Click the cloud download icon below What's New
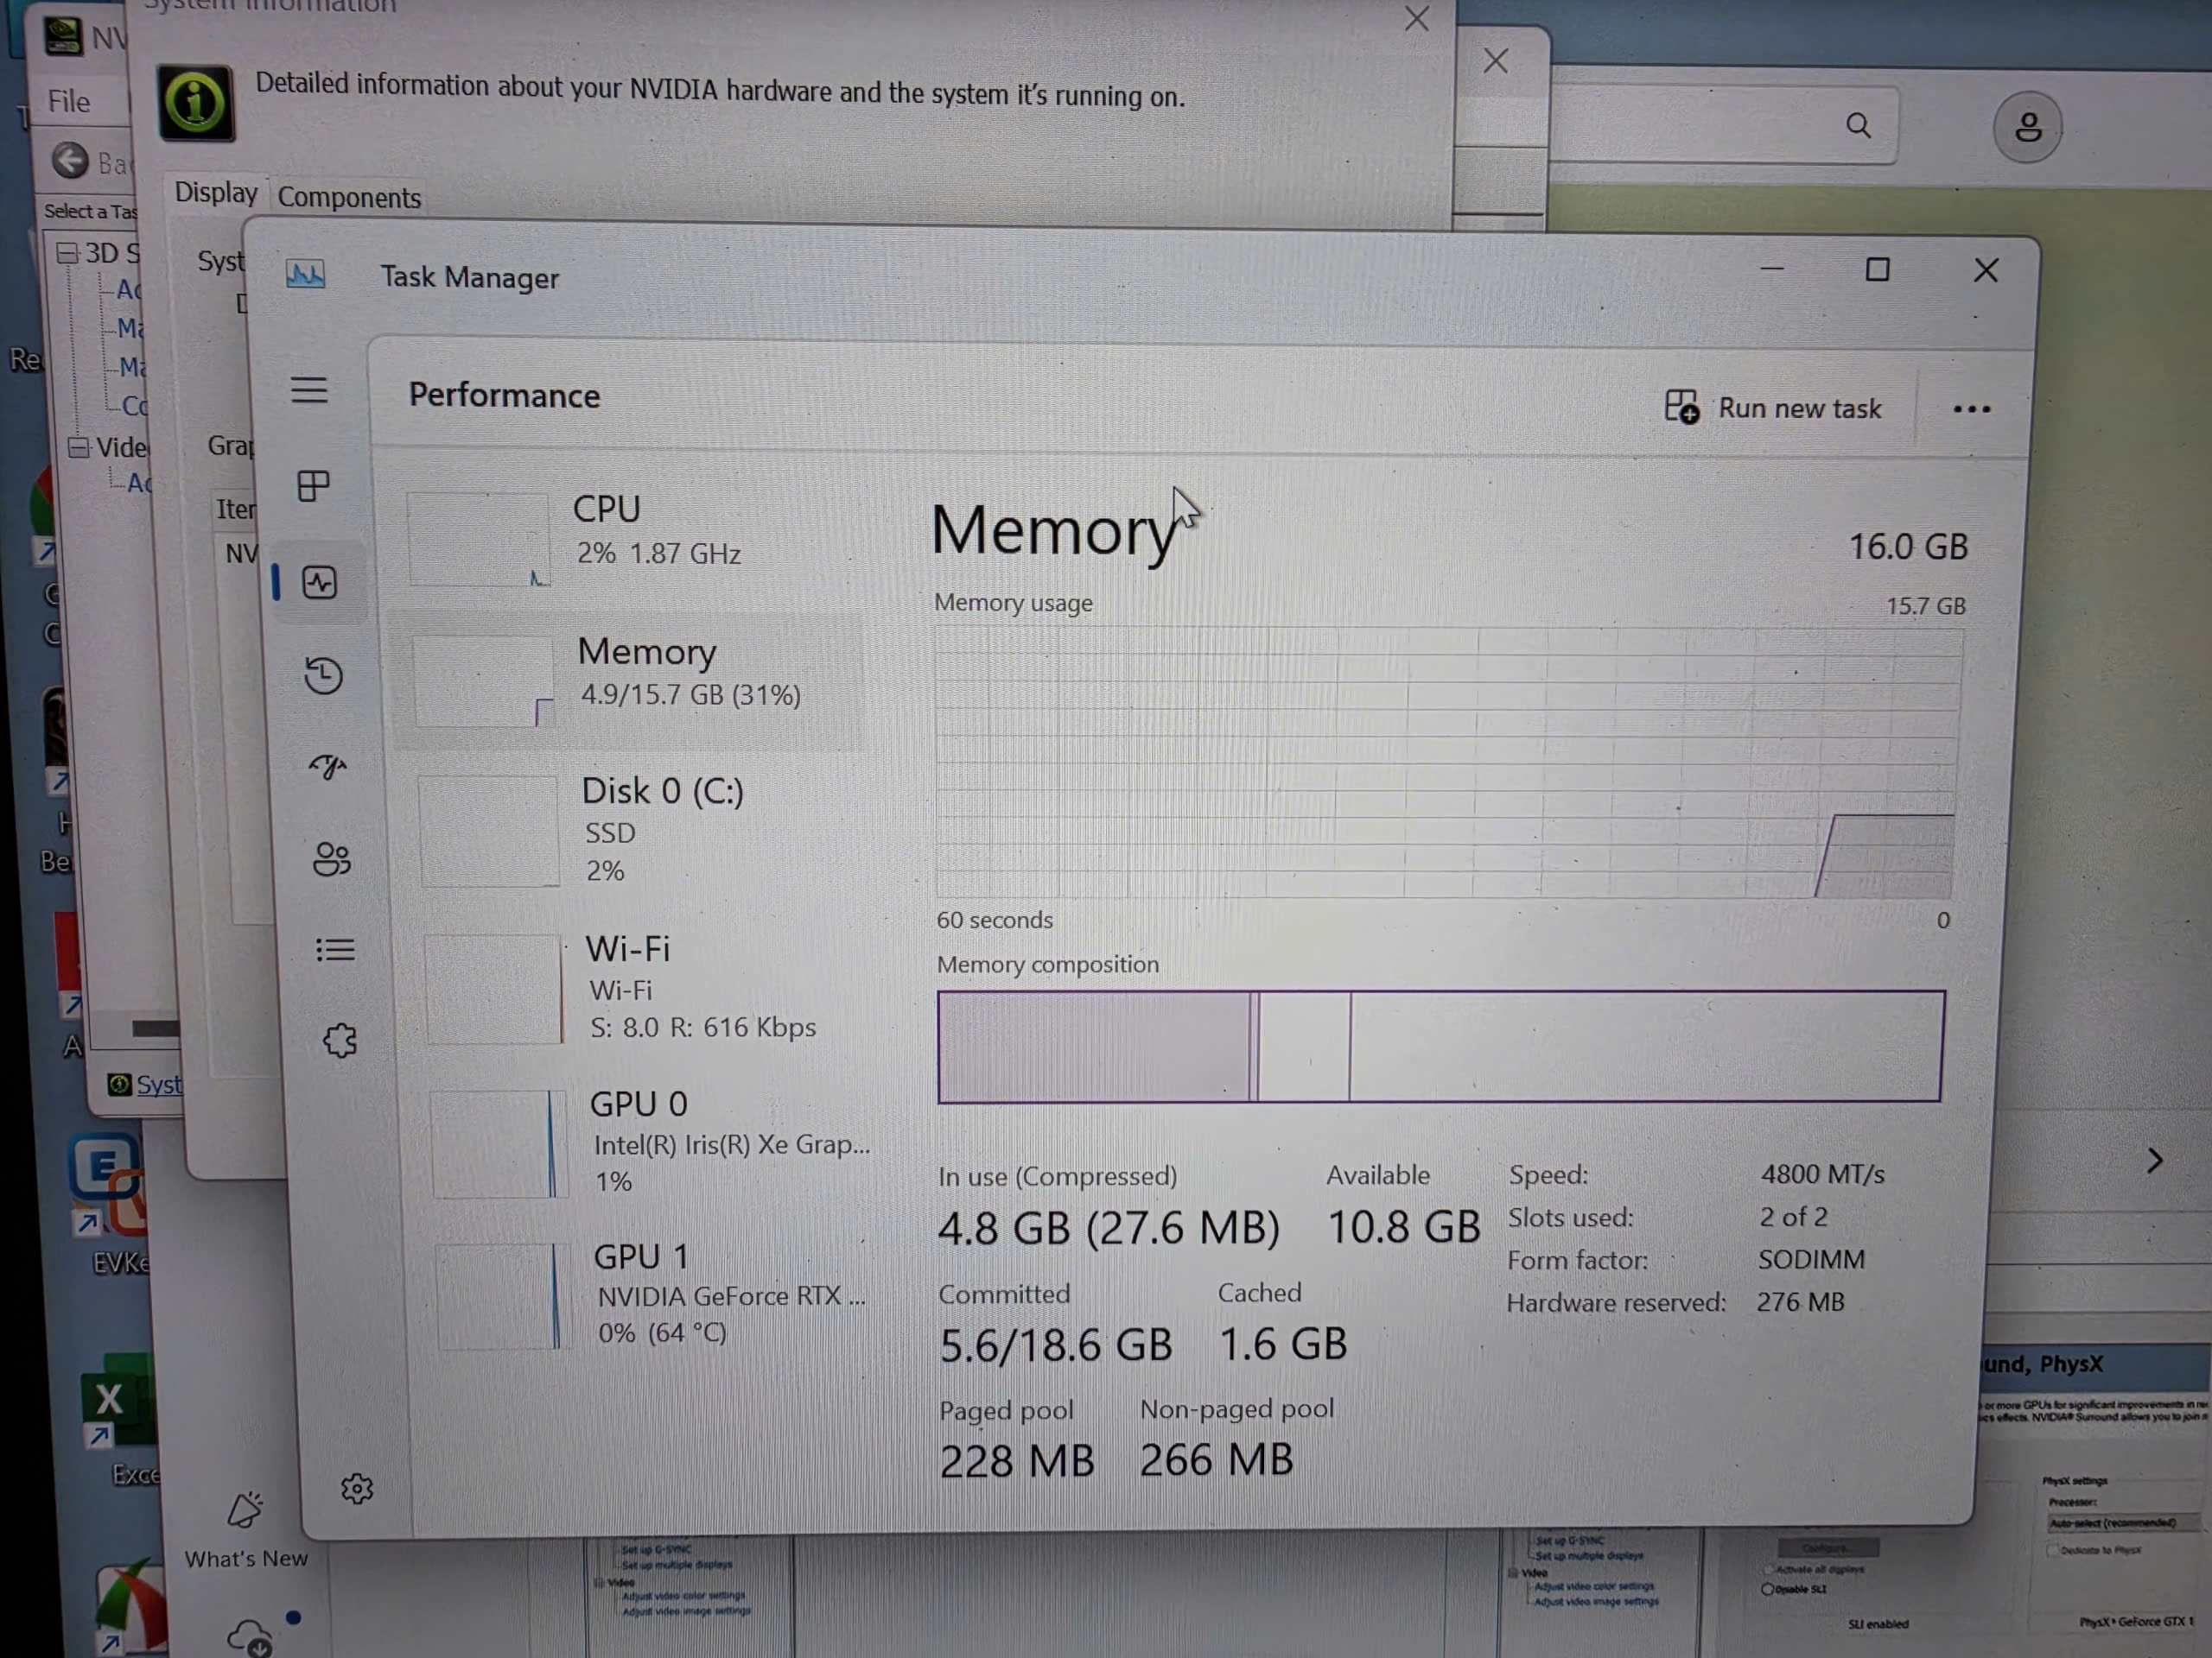Image resolution: width=2212 pixels, height=1658 pixels. click(250, 1637)
